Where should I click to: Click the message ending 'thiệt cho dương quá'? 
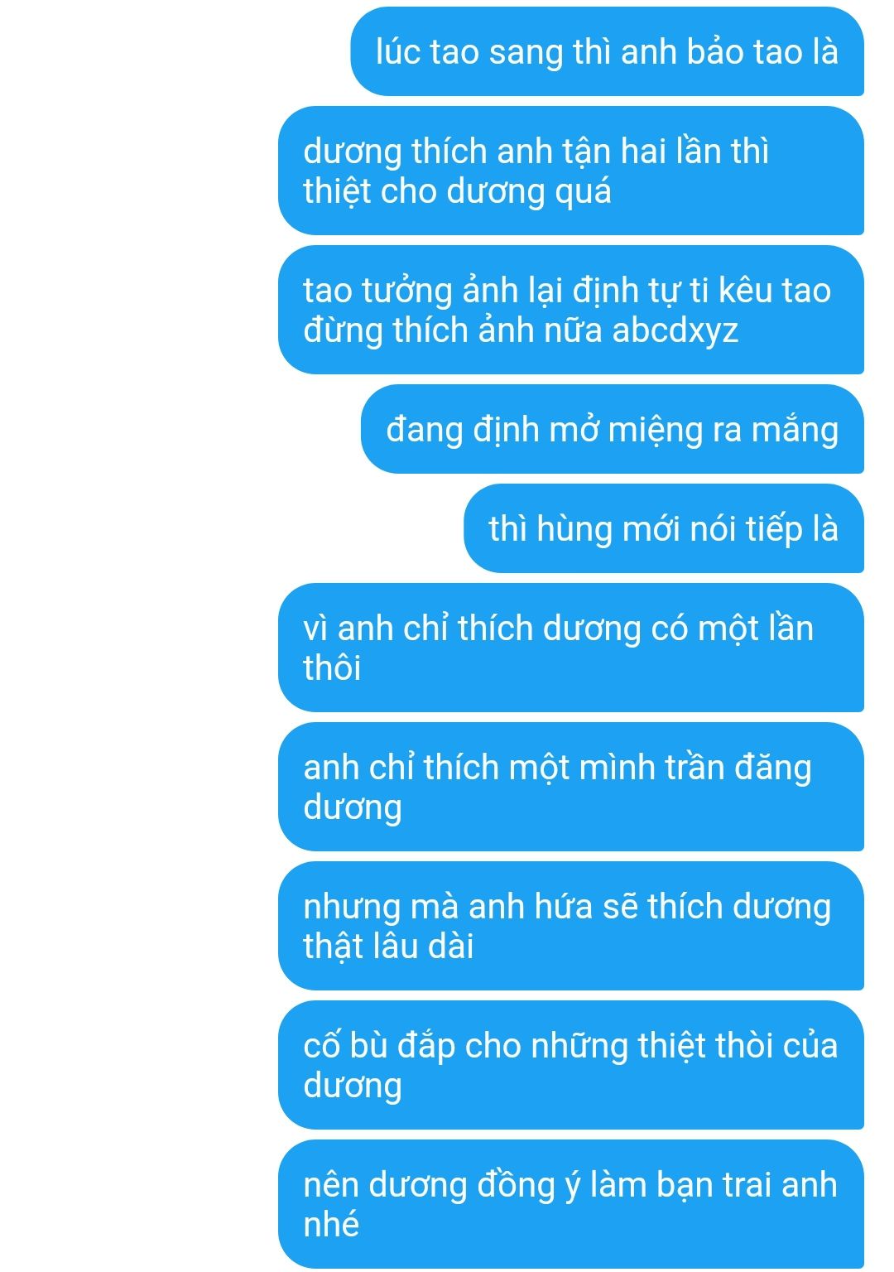(571, 171)
